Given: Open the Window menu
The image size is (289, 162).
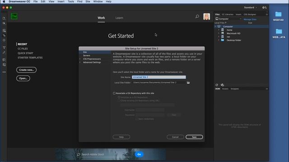Looking at the screenshot, I should coord(98,1).
